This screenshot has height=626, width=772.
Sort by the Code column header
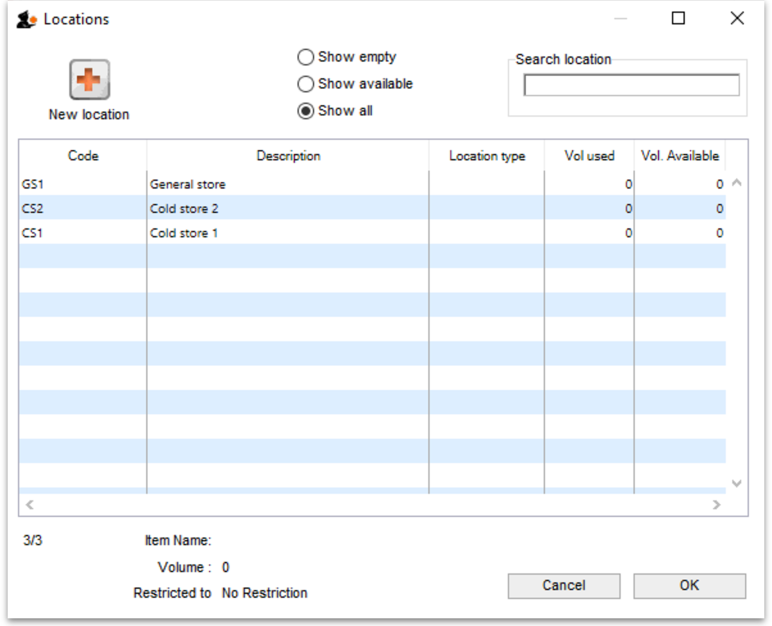coord(83,156)
